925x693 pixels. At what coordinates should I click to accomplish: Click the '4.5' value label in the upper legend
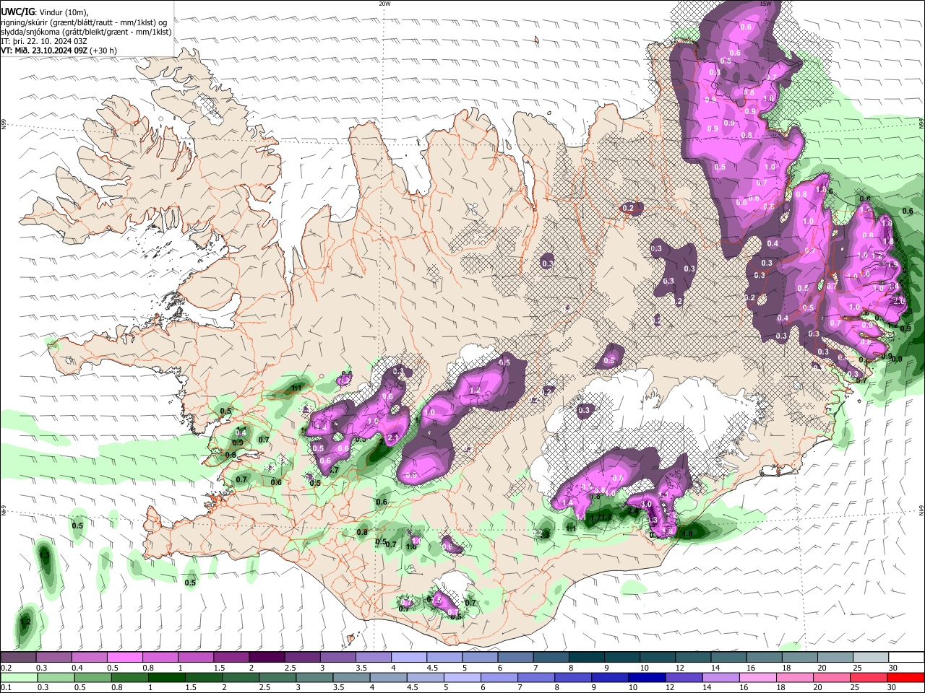tap(431, 668)
